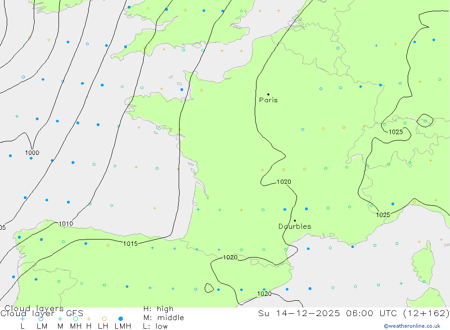The image size is (450, 330).
Task: Click the '1010' isobar label
Action: (x=66, y=224)
